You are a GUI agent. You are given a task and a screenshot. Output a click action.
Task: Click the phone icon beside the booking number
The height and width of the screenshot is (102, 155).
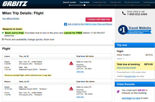click(124, 13)
